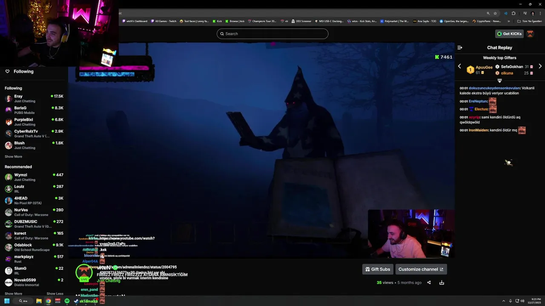The height and width of the screenshot is (306, 545).
Task: Click the Gift Subs button
Action: coord(378,269)
